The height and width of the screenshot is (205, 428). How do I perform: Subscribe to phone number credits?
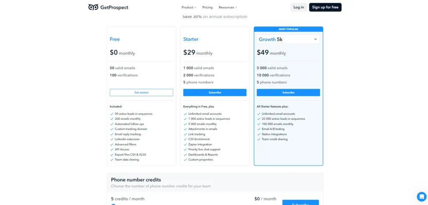pyautogui.click(x=301, y=202)
